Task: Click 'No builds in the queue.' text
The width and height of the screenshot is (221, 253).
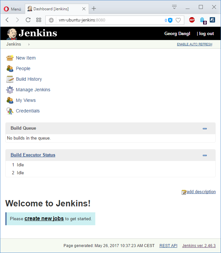Action: 29,138
